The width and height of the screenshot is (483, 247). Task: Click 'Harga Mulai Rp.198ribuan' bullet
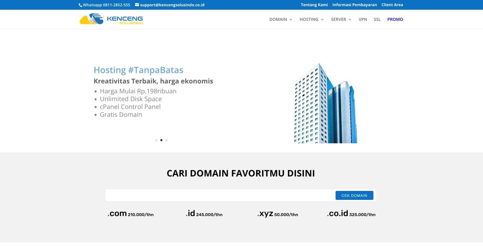[x=138, y=91]
